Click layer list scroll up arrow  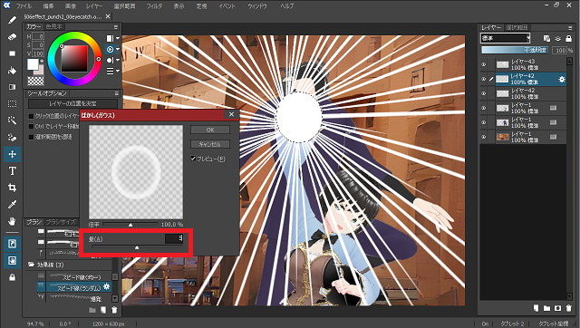pos(570,62)
